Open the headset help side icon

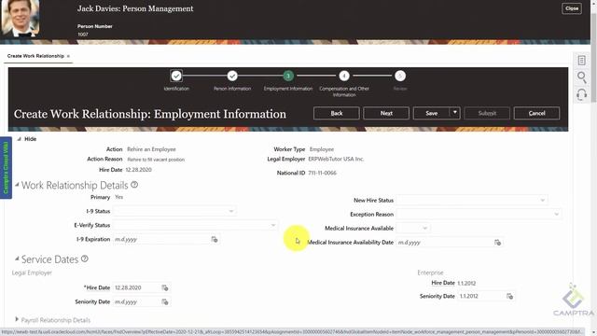tap(581, 94)
